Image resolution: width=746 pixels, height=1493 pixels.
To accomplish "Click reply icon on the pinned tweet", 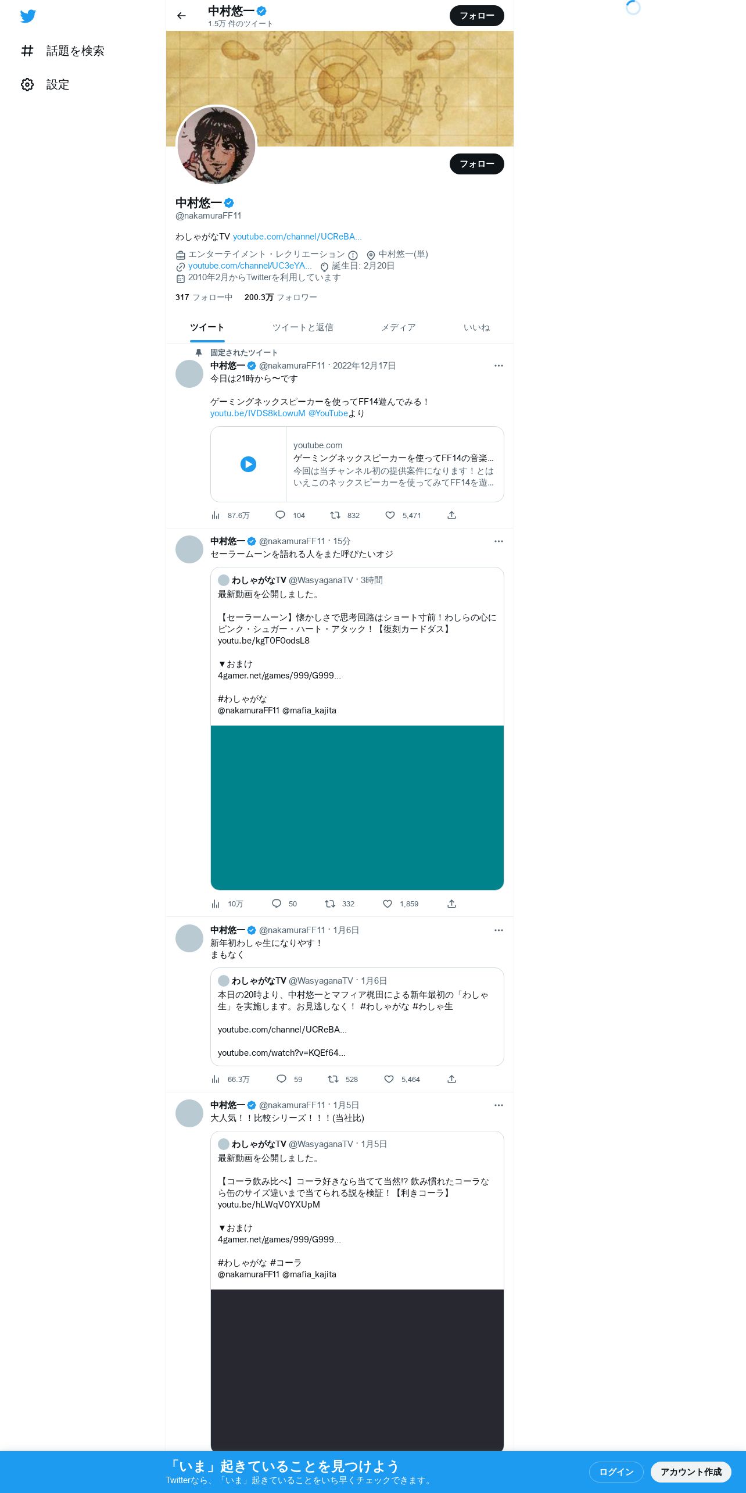I will 280,515.
